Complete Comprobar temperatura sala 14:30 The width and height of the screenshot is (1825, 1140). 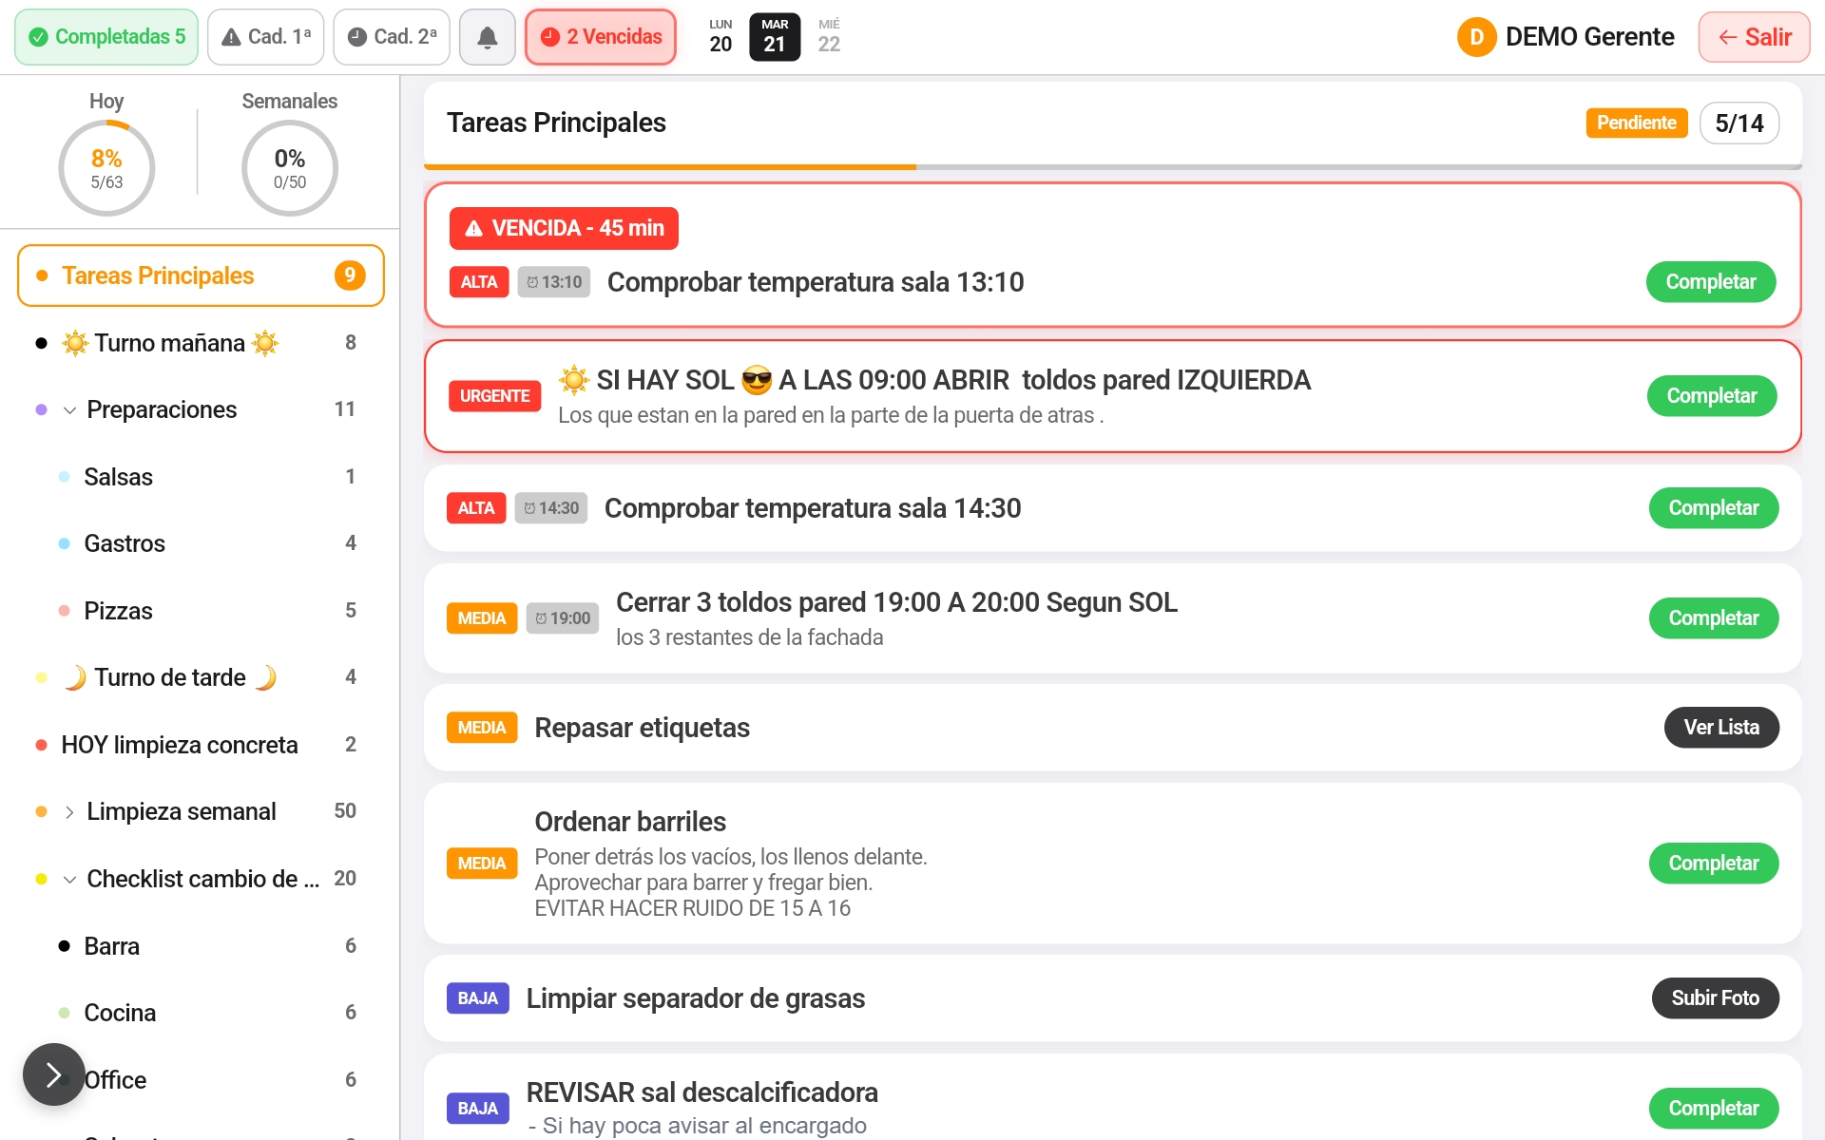click(1714, 508)
